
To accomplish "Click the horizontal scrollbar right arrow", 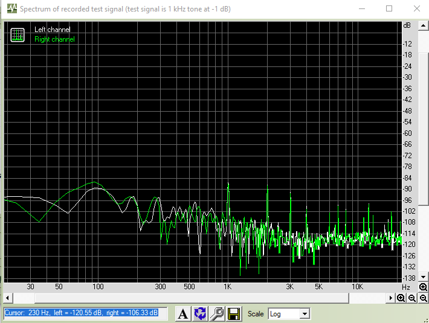I will tap(391, 298).
